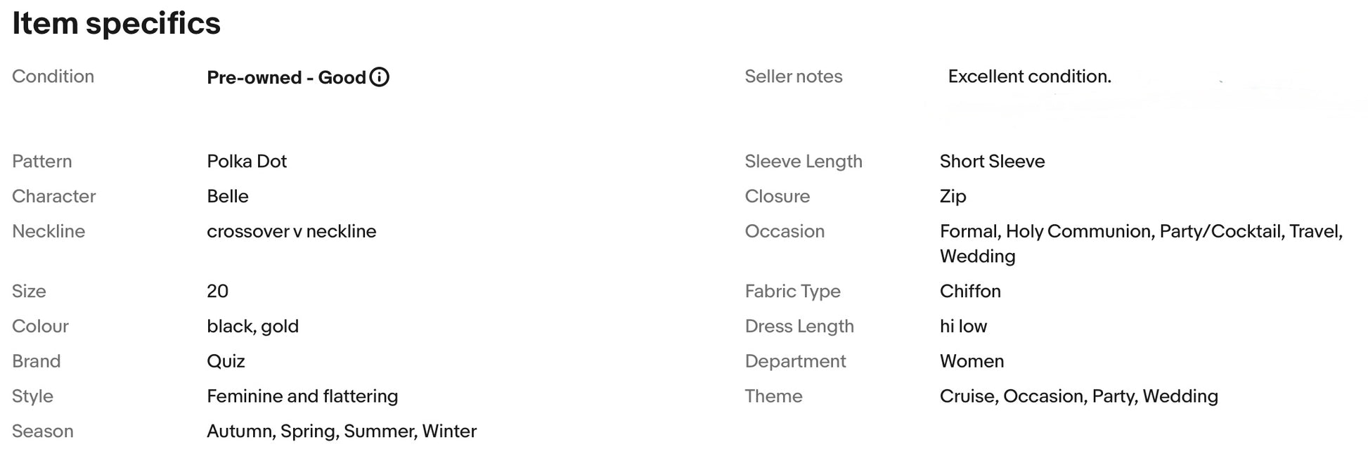Click the condition info icon
Viewport: 1368px width, 456px height.
[x=379, y=77]
